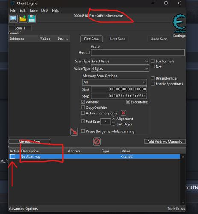Open the File menu
The height and width of the screenshot is (214, 198).
click(13, 11)
